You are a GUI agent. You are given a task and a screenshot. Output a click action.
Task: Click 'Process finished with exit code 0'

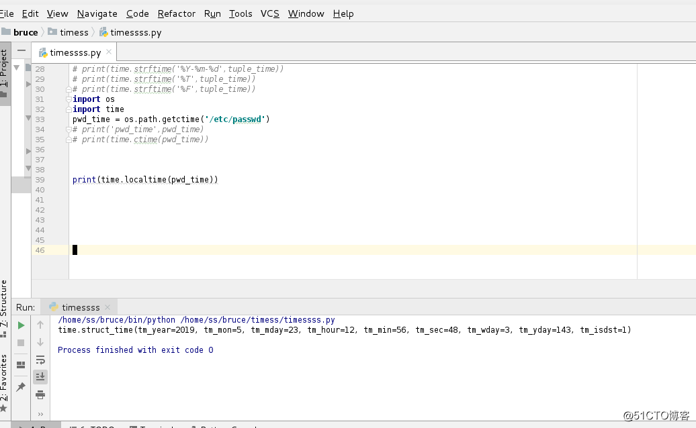click(x=136, y=350)
